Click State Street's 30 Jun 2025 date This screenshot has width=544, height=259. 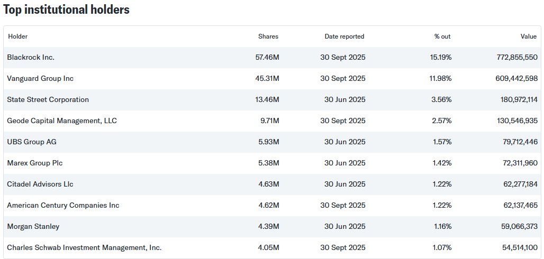(345, 100)
